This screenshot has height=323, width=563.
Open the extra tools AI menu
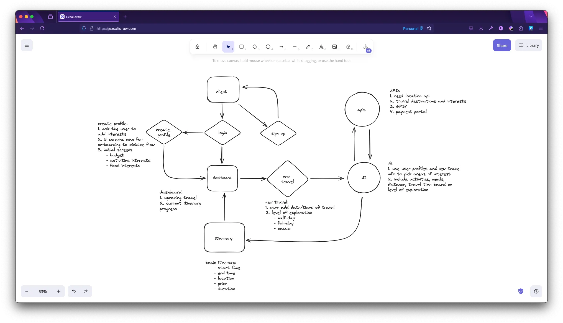(x=366, y=47)
